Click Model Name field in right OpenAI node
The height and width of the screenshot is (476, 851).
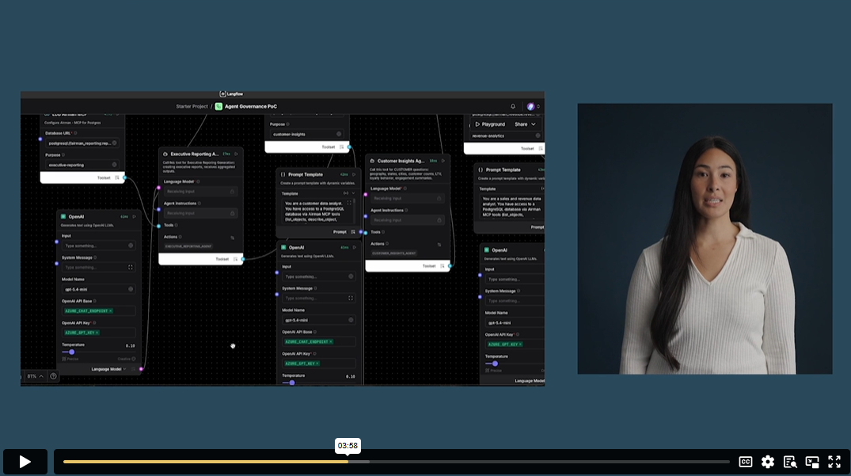[x=515, y=323]
